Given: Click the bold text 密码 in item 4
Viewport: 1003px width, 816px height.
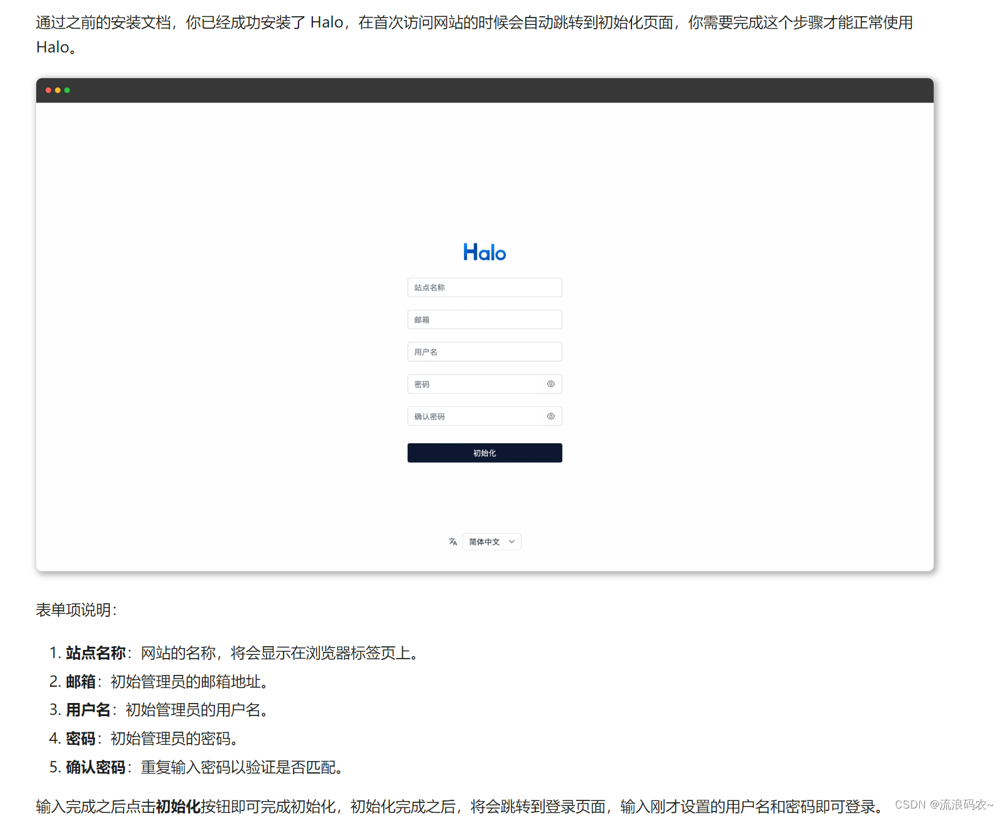Looking at the screenshot, I should coord(81,739).
